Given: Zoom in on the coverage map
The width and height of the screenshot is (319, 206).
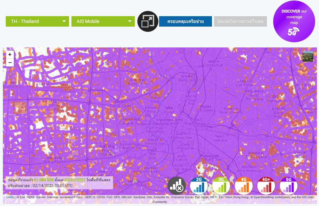Looking at the screenshot, I should click(x=10, y=54).
